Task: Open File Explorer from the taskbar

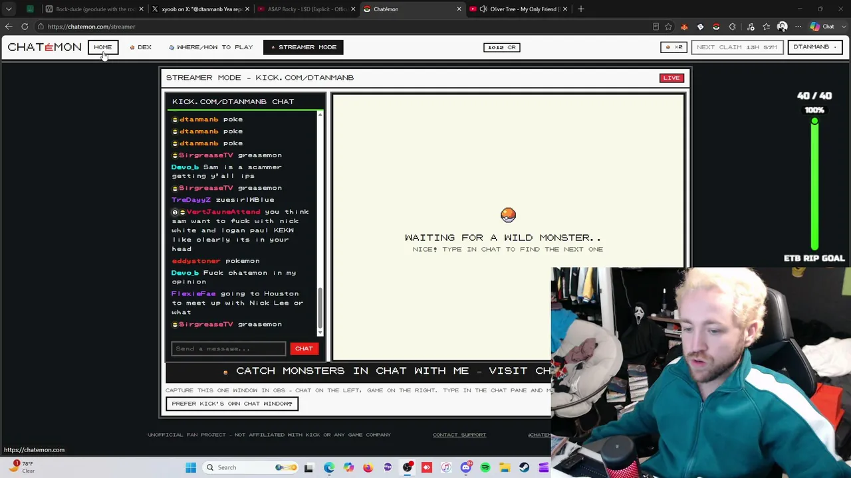Action: [x=505, y=467]
